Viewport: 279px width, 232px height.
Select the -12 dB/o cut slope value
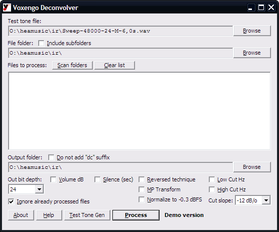click(x=249, y=200)
